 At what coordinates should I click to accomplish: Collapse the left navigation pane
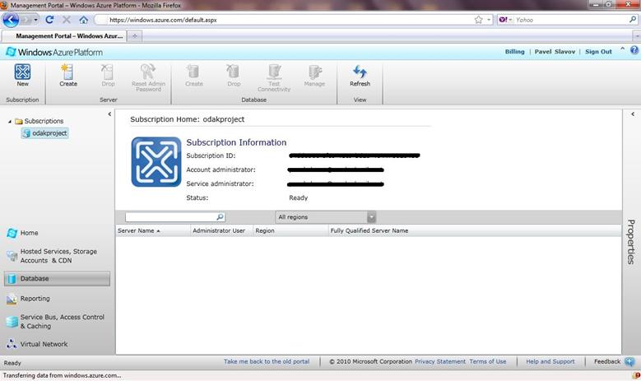point(109,114)
